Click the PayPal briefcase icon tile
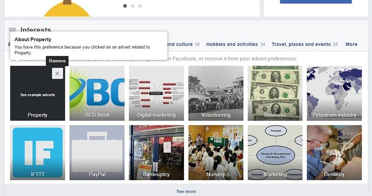 tap(97, 153)
